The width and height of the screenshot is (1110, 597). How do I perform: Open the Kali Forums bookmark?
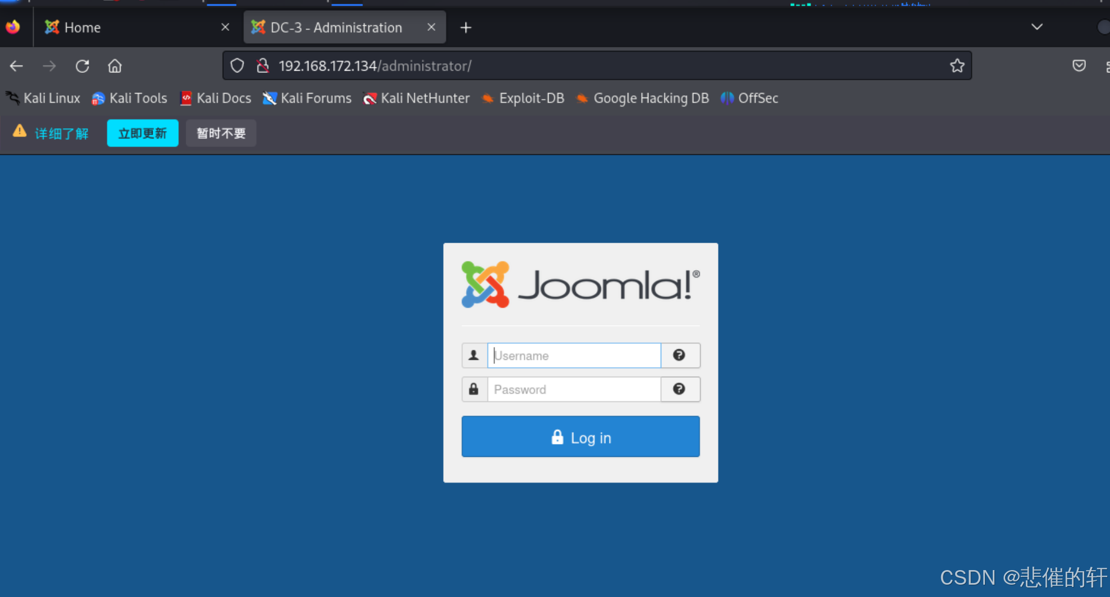pyautogui.click(x=307, y=98)
